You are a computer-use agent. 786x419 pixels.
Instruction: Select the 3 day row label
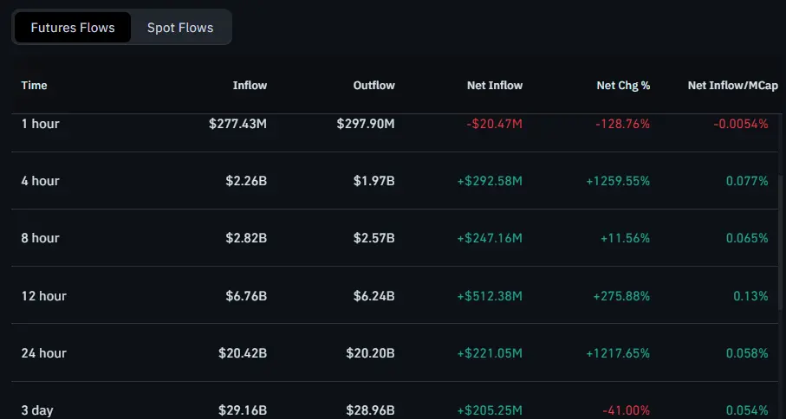click(37, 409)
